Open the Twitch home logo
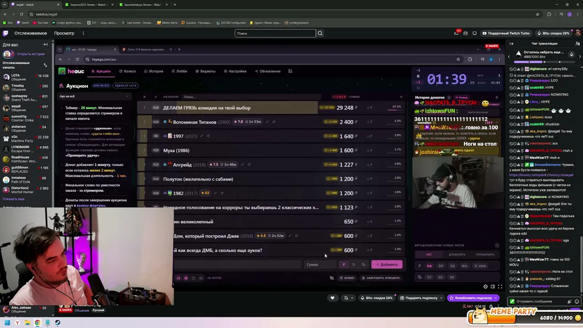 (5, 33)
